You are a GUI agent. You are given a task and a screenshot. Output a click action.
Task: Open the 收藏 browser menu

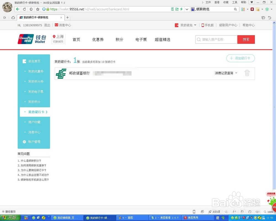point(226,2)
